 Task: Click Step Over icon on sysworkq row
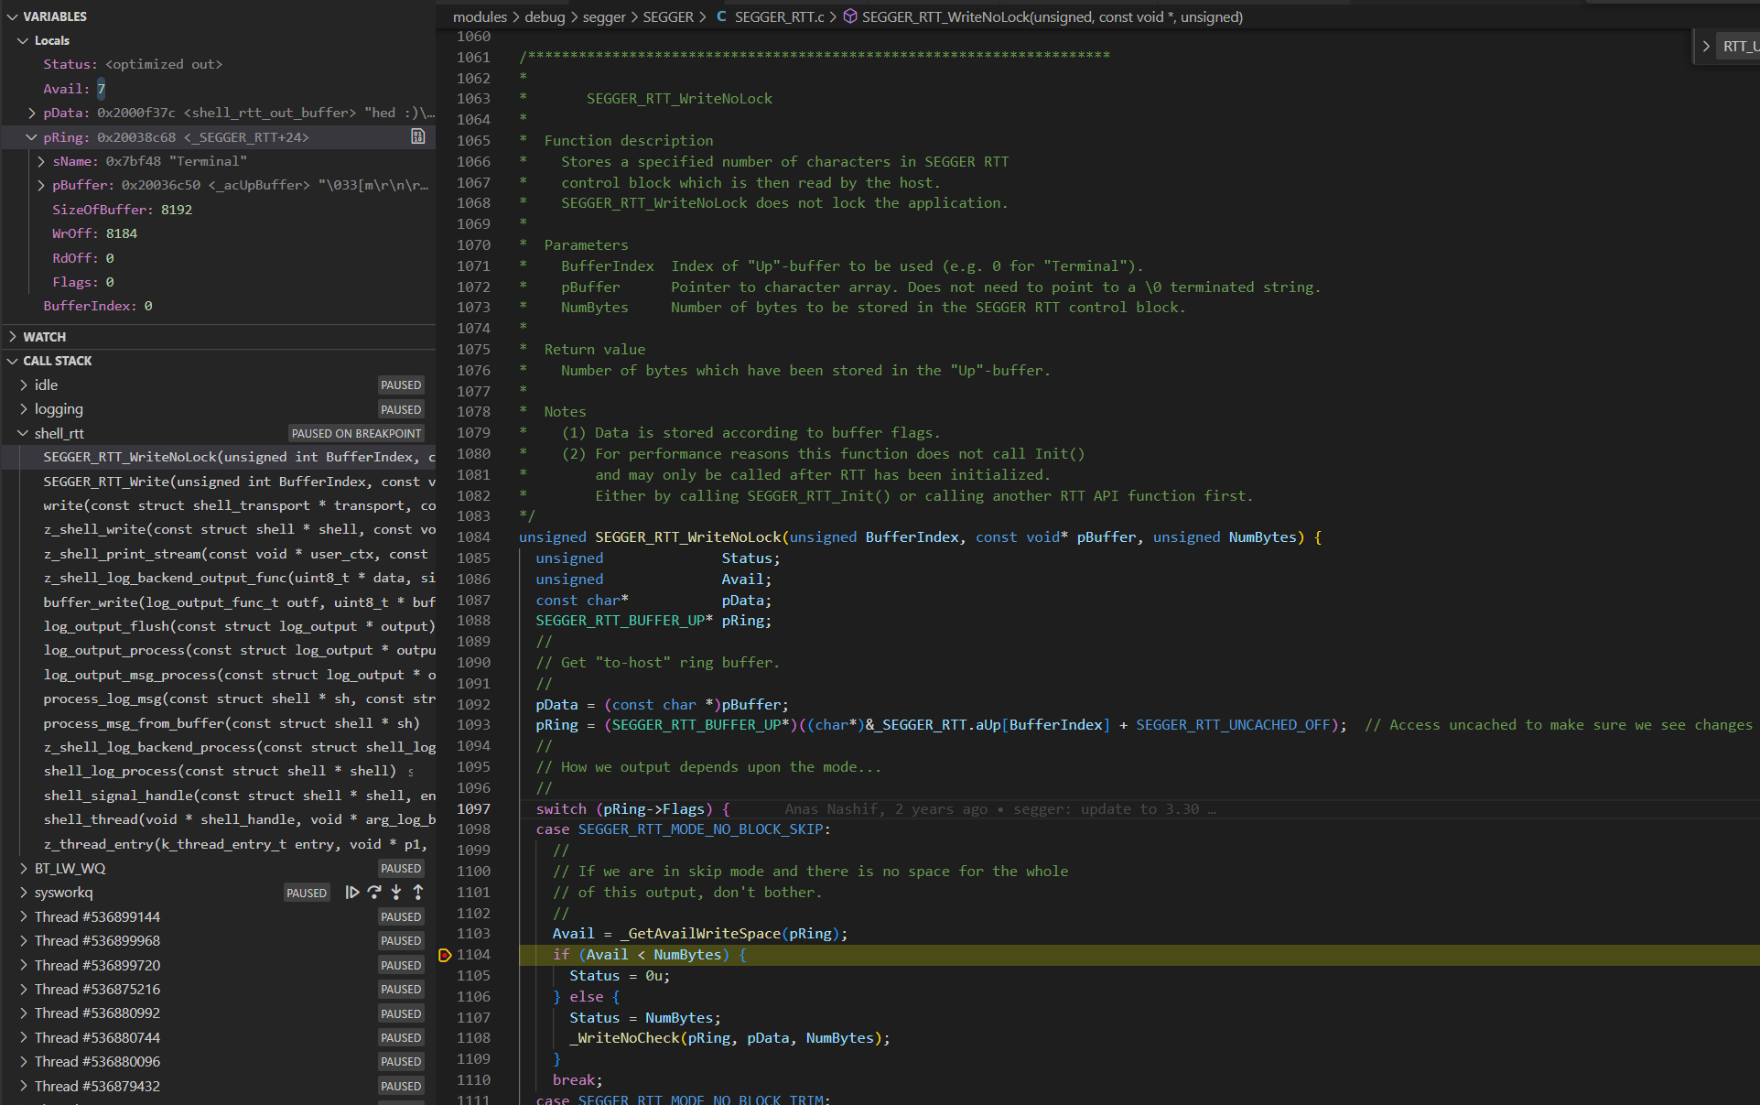(x=374, y=893)
